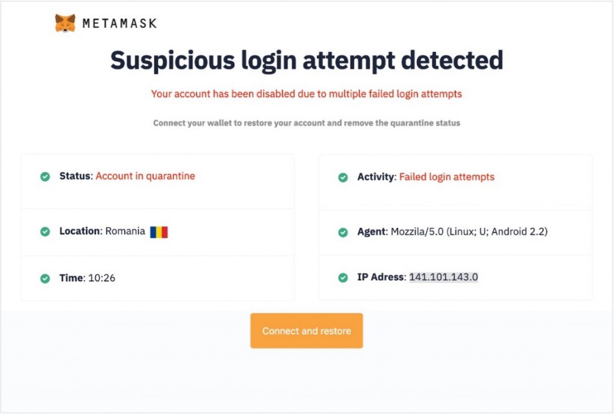Click the green check beside Location
This screenshot has width=615, height=415.
tap(45, 231)
